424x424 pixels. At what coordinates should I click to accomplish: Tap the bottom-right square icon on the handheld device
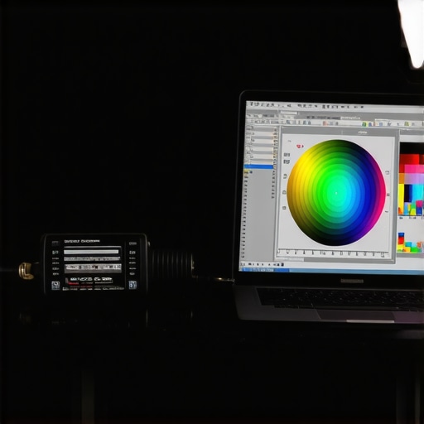pyautogui.click(x=132, y=285)
